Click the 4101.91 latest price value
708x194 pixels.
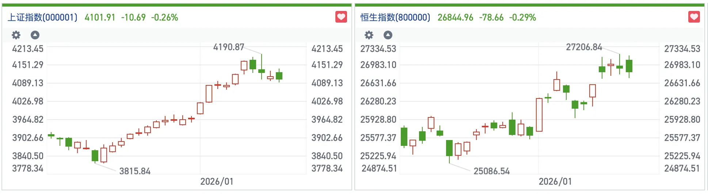[x=100, y=18]
